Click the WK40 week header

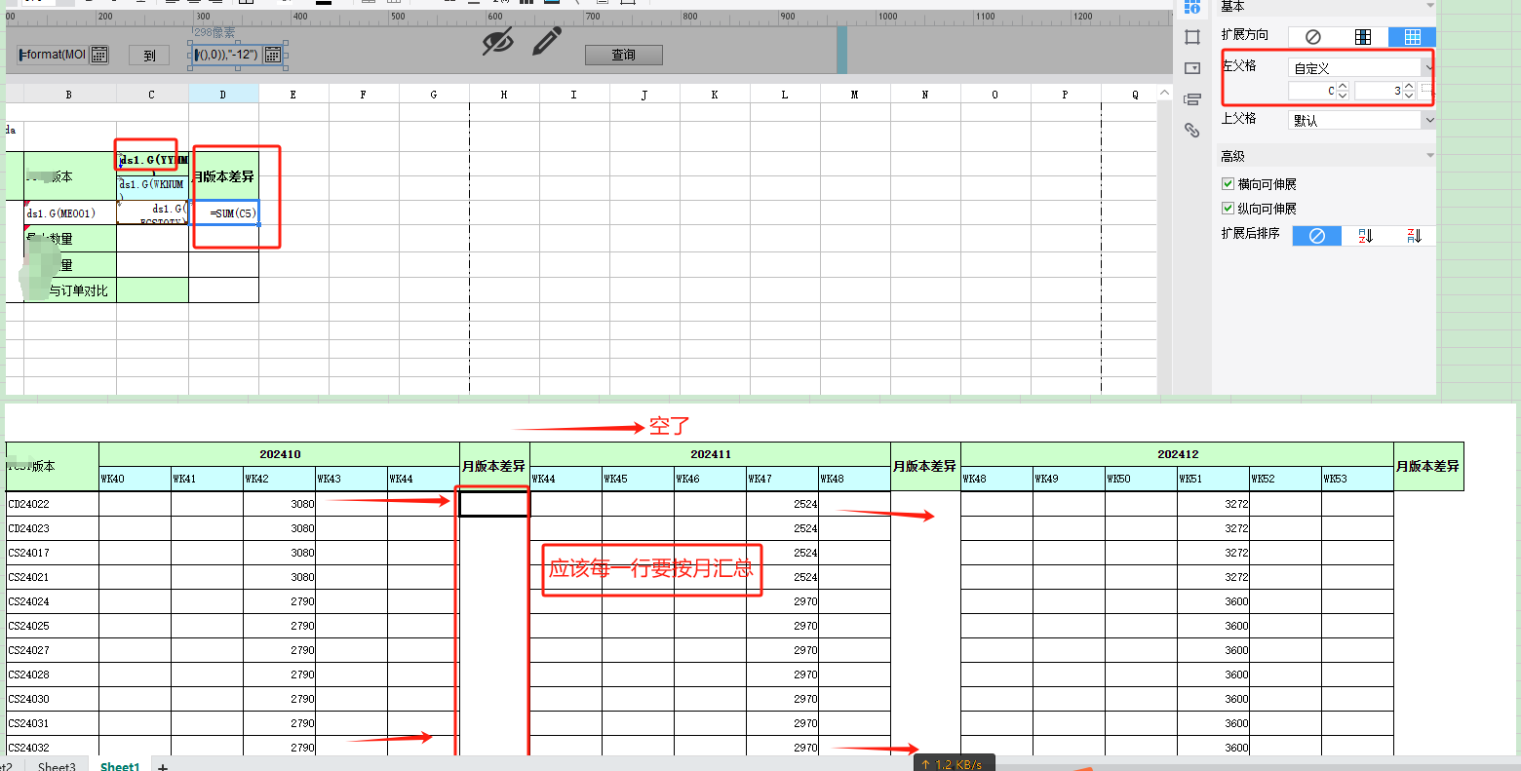coord(136,479)
